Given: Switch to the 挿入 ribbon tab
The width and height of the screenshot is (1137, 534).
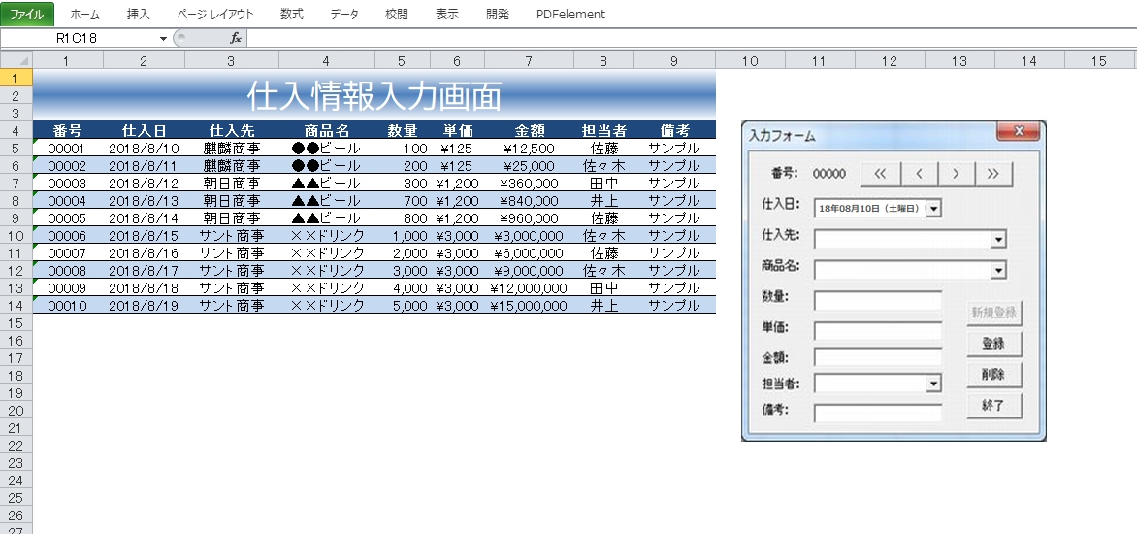Looking at the screenshot, I should pos(138,14).
